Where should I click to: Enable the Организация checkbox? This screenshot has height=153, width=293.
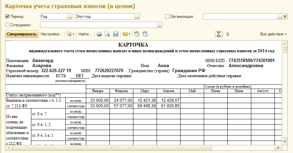click(x=167, y=16)
